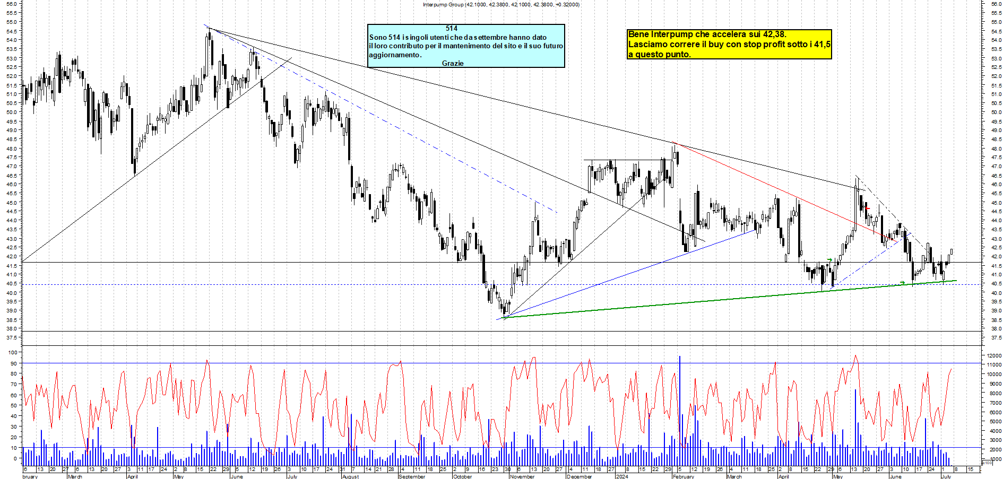Screen dimensions: 1003x479
Task: Click the 'October' month label
Action: (x=463, y=476)
